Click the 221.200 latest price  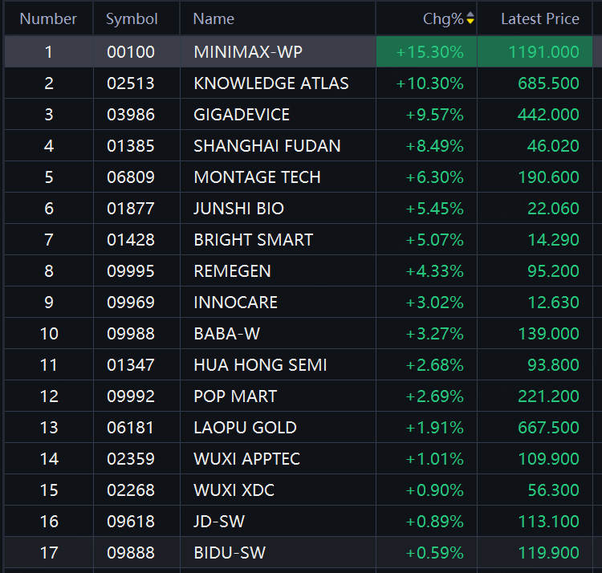[x=548, y=396]
